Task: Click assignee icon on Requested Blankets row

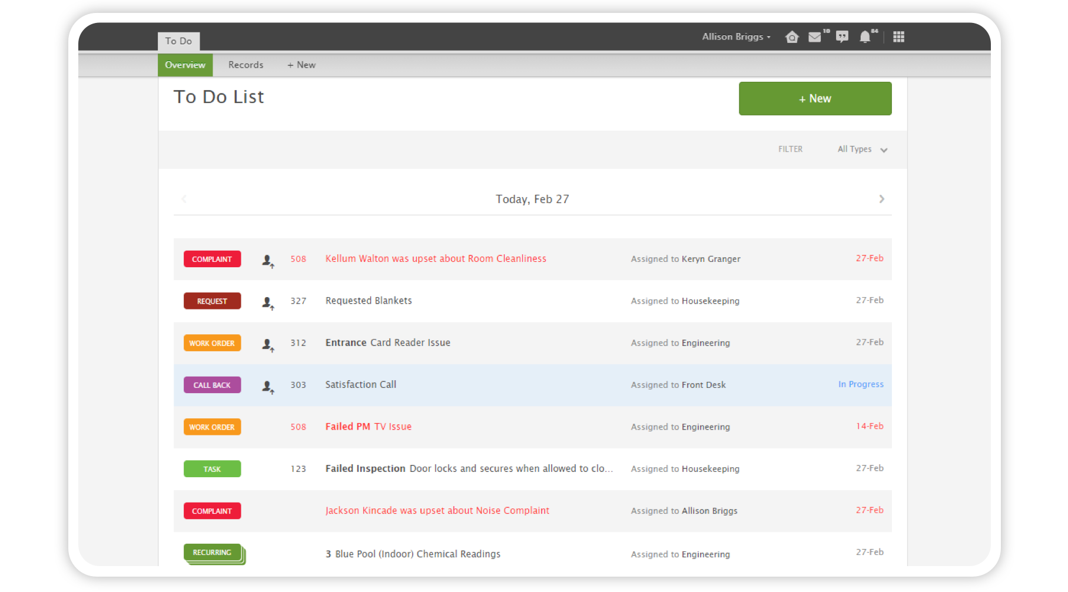Action: [268, 303]
